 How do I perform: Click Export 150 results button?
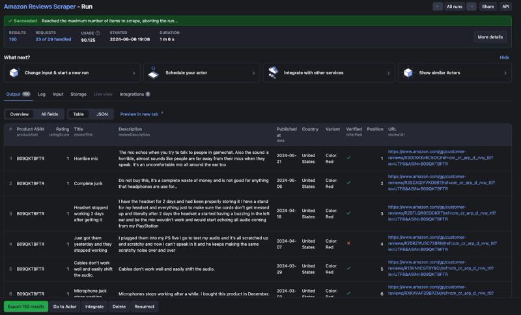tap(26, 307)
